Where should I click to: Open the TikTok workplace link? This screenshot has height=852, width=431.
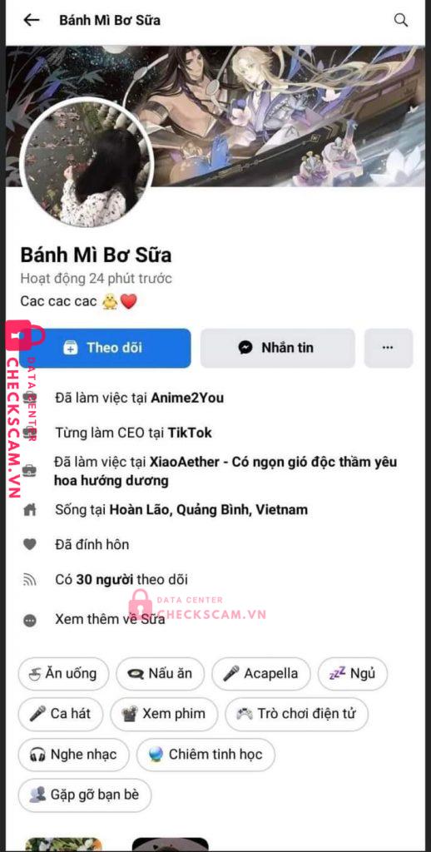pos(190,433)
